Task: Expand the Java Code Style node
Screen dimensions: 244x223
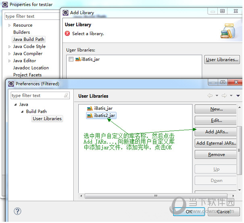Action: (9, 46)
